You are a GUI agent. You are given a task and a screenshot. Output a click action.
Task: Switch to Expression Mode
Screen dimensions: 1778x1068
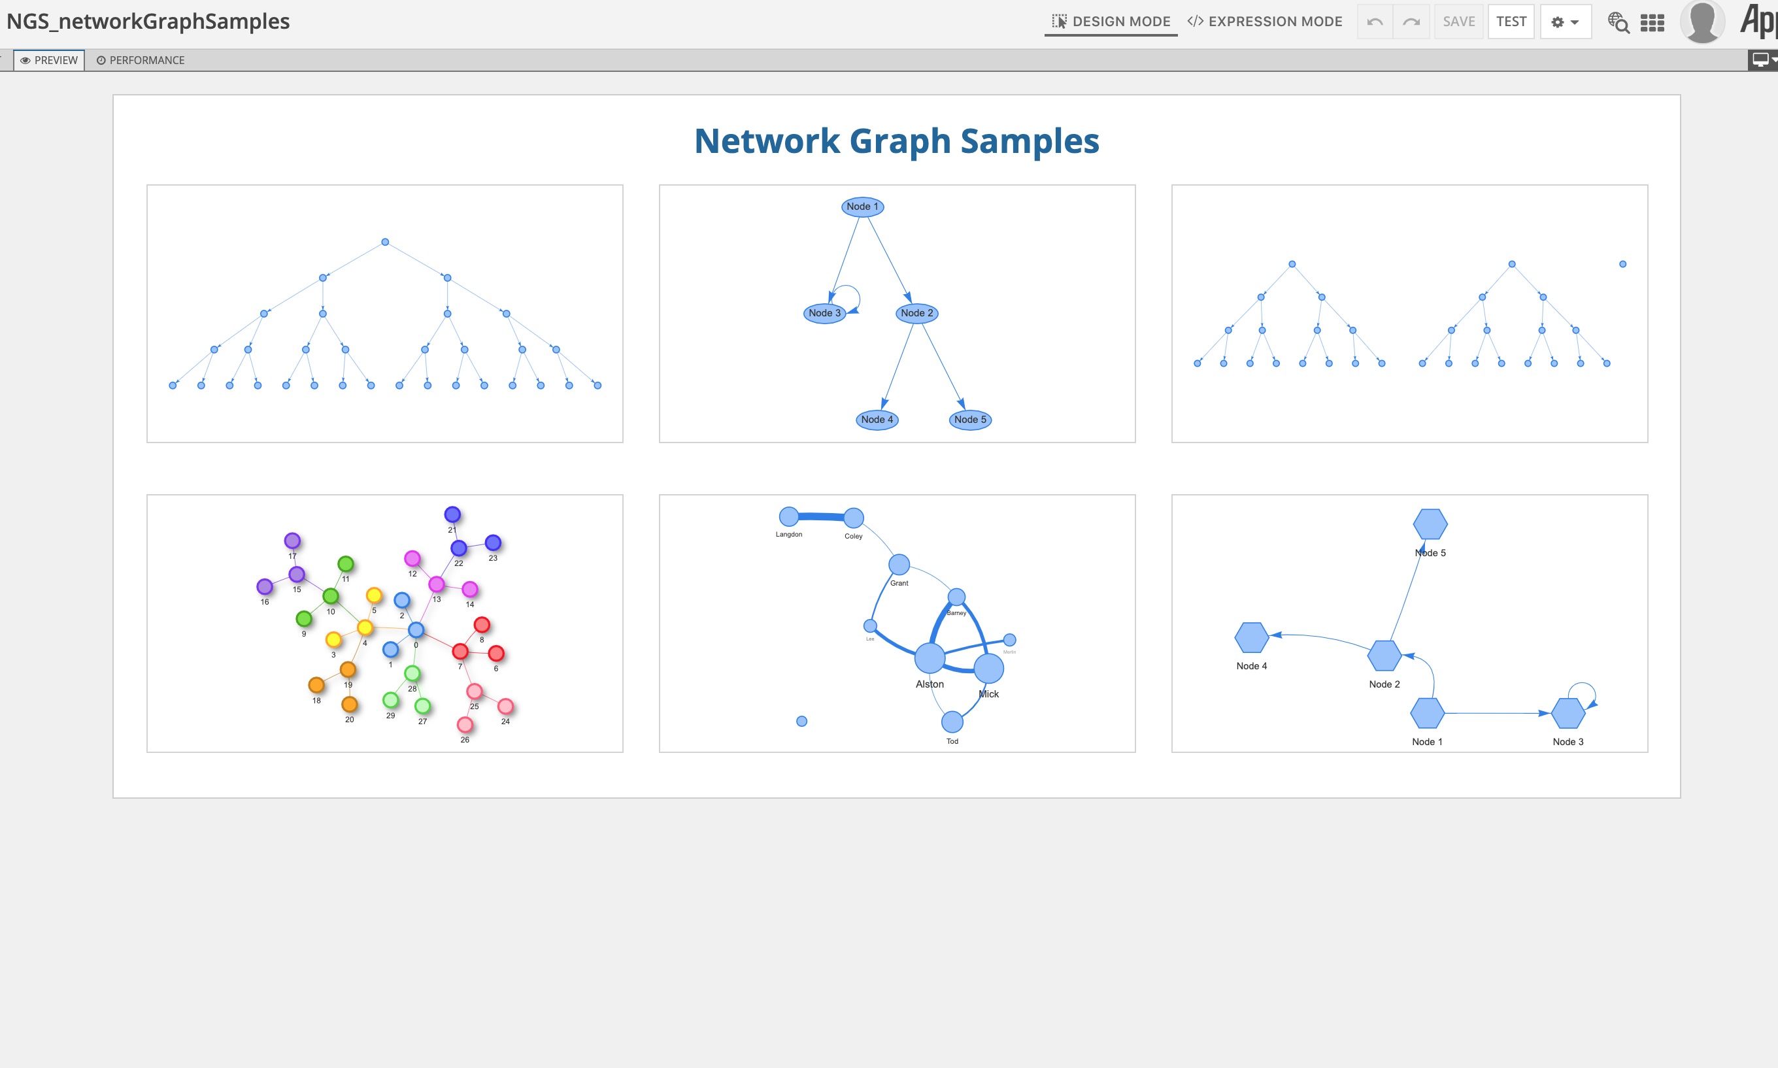pyautogui.click(x=1264, y=22)
